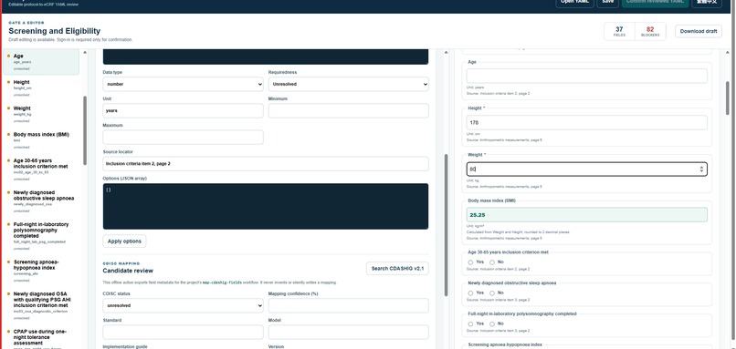Click the Candidate review heading

(x=128, y=271)
